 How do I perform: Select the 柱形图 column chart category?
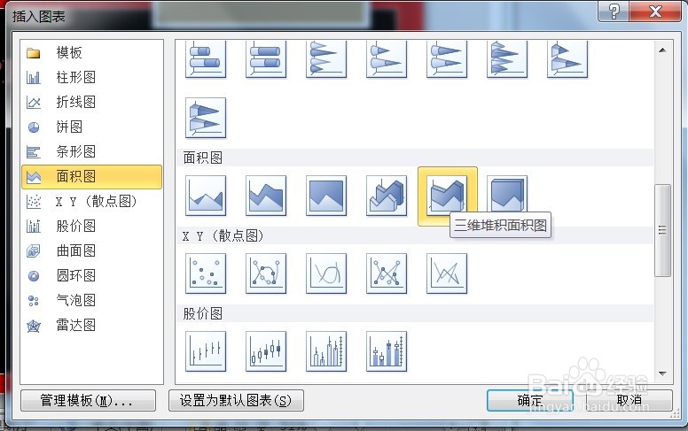pyautogui.click(x=91, y=78)
